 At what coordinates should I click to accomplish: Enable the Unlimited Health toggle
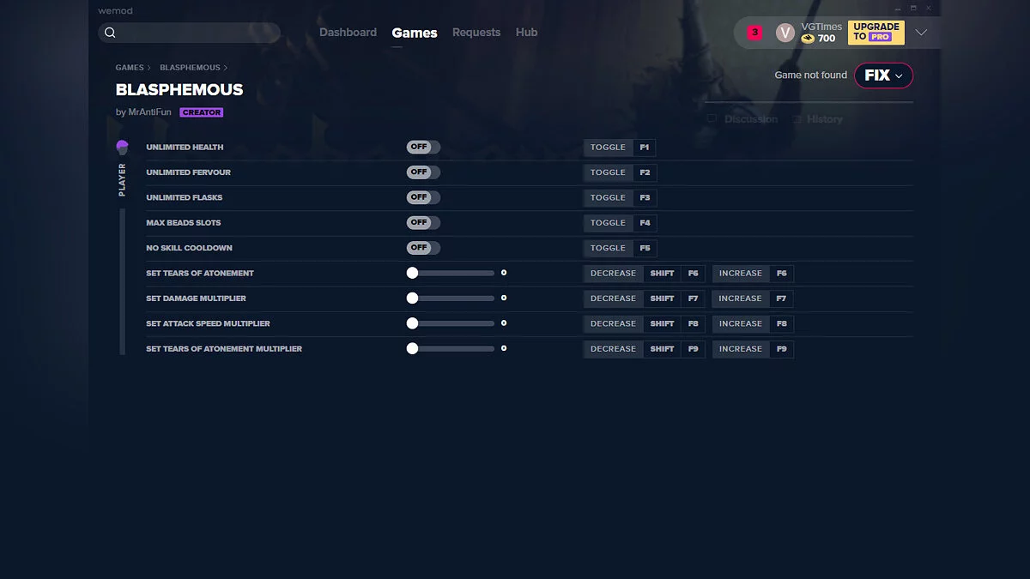coord(422,147)
